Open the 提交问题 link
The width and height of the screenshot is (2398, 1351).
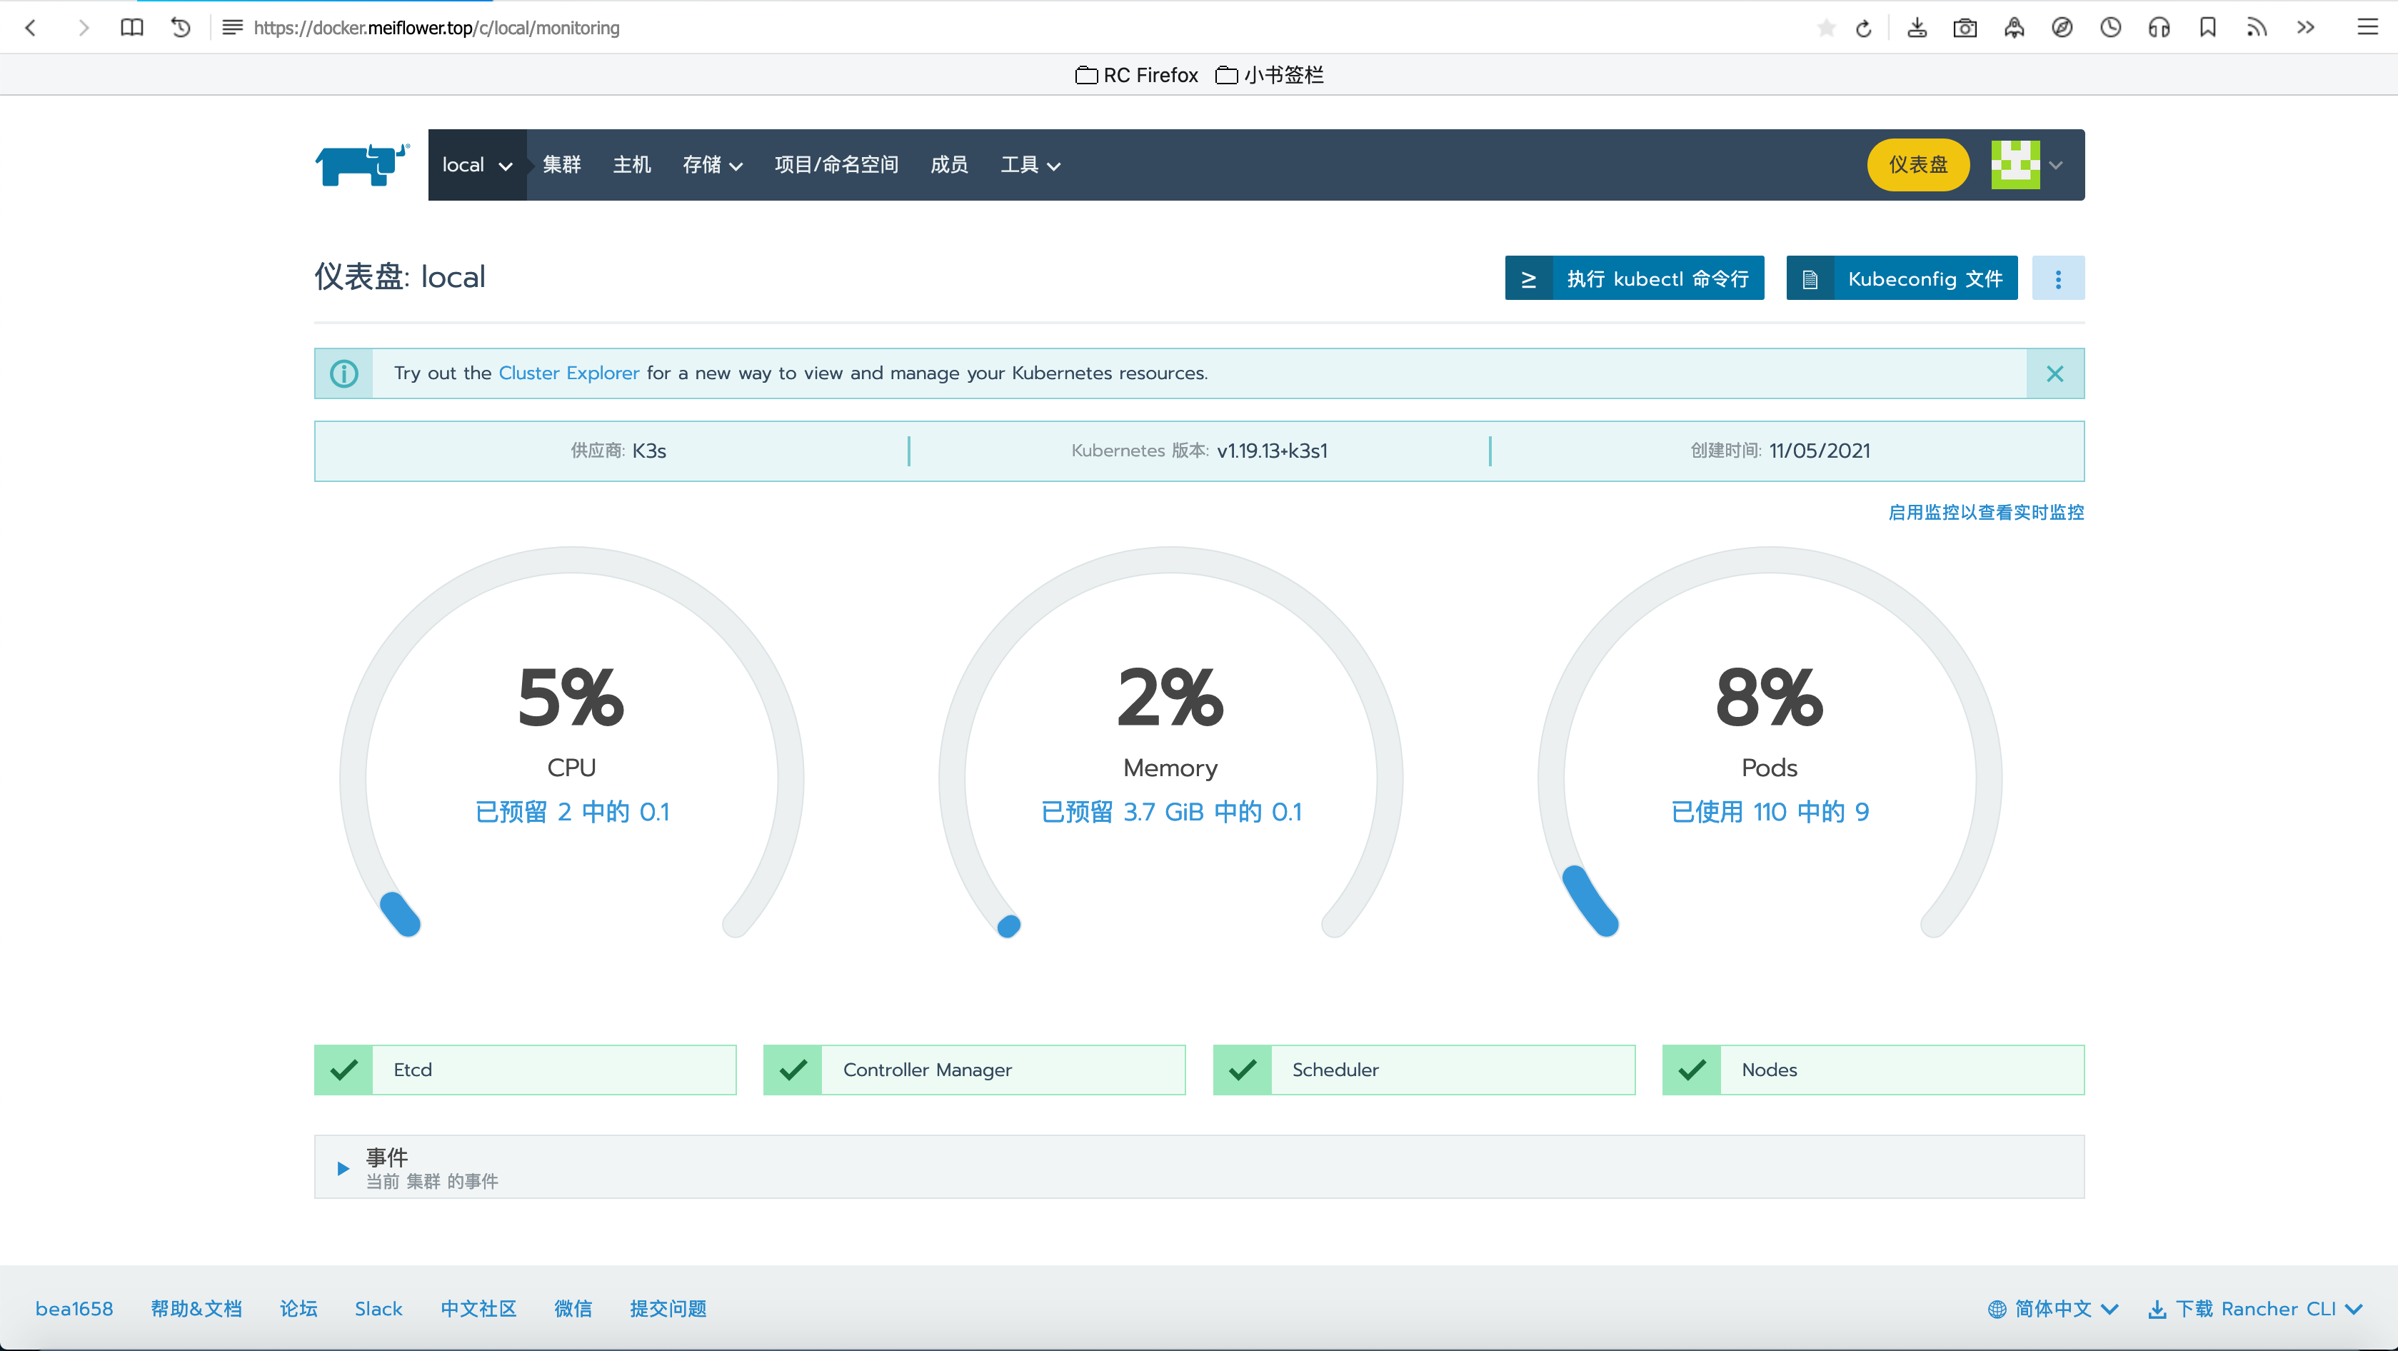668,1308
